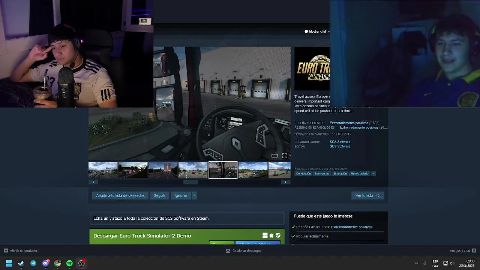Open Google Chrome from the taskbar

click(57, 263)
